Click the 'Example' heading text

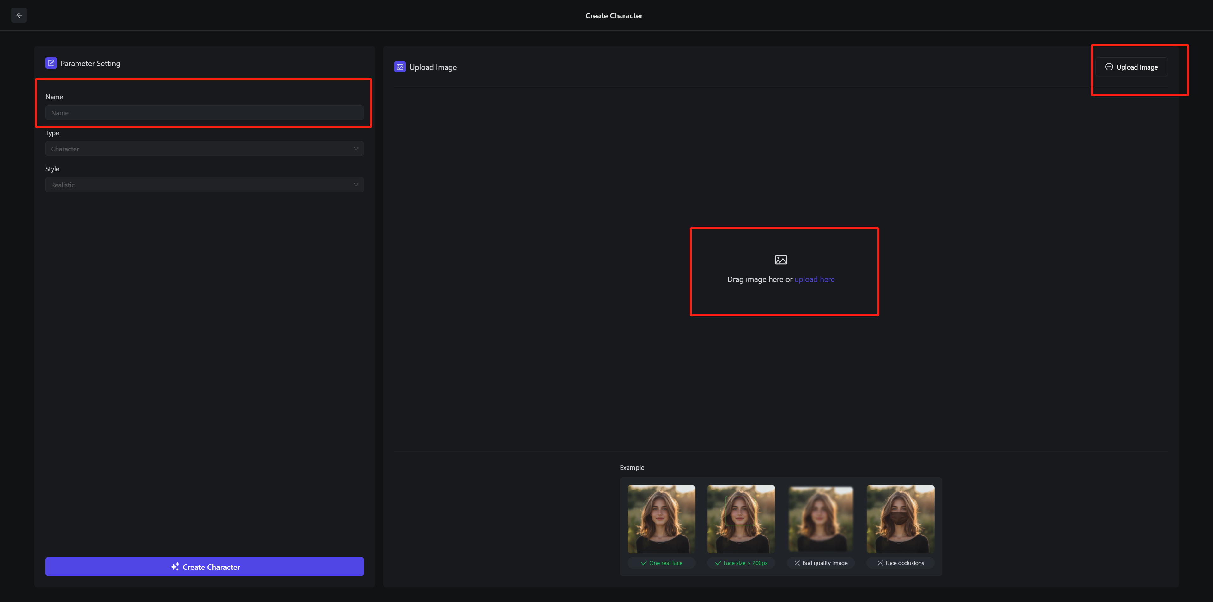click(632, 467)
